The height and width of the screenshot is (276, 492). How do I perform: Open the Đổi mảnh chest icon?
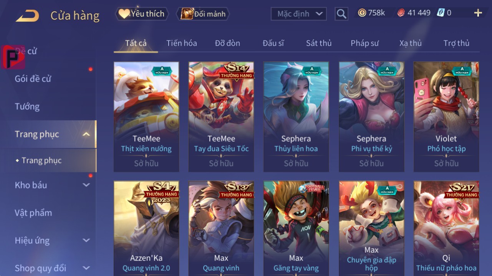(187, 14)
